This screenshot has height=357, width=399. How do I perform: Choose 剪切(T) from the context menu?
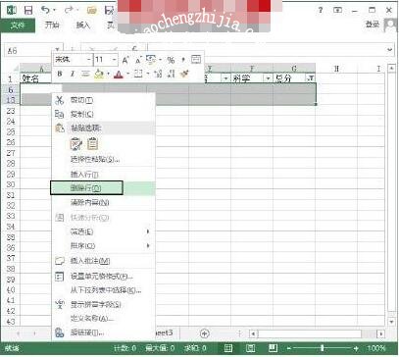[103, 100]
